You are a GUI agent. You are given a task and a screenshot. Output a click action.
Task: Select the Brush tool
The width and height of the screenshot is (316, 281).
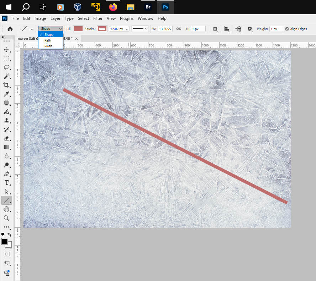point(6,112)
